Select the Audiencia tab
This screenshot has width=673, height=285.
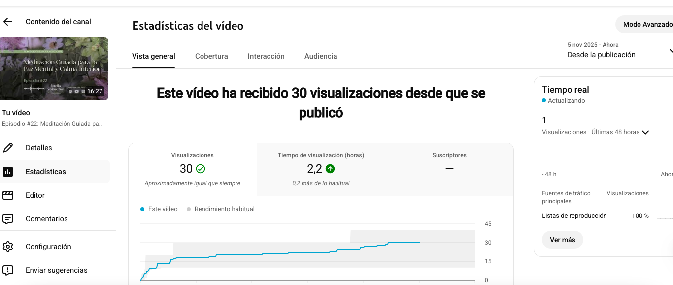pos(321,56)
